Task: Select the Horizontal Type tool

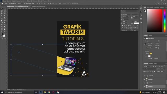Action: click(2, 27)
